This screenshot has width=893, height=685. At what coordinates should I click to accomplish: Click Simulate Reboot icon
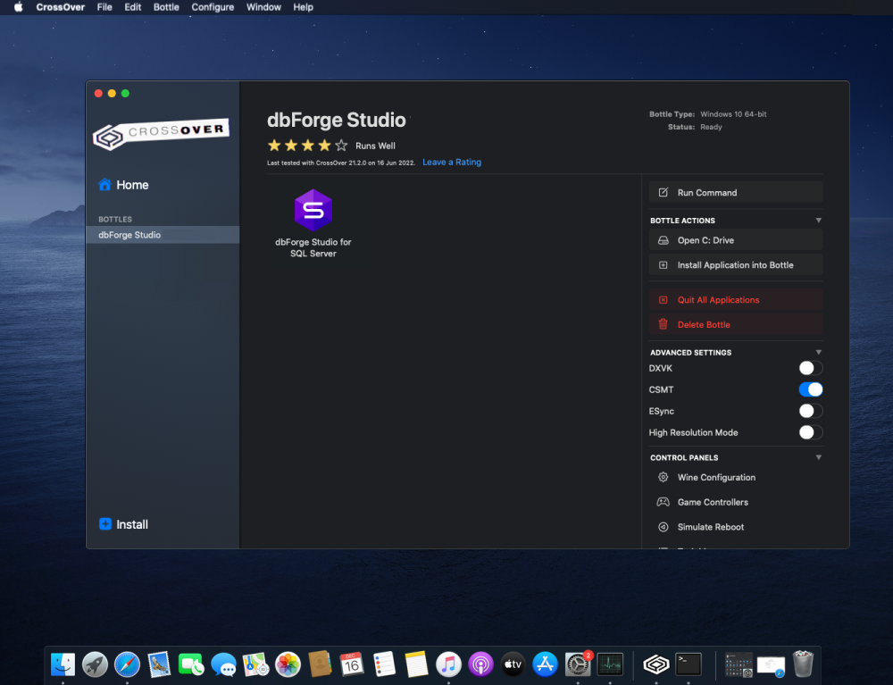(x=663, y=527)
